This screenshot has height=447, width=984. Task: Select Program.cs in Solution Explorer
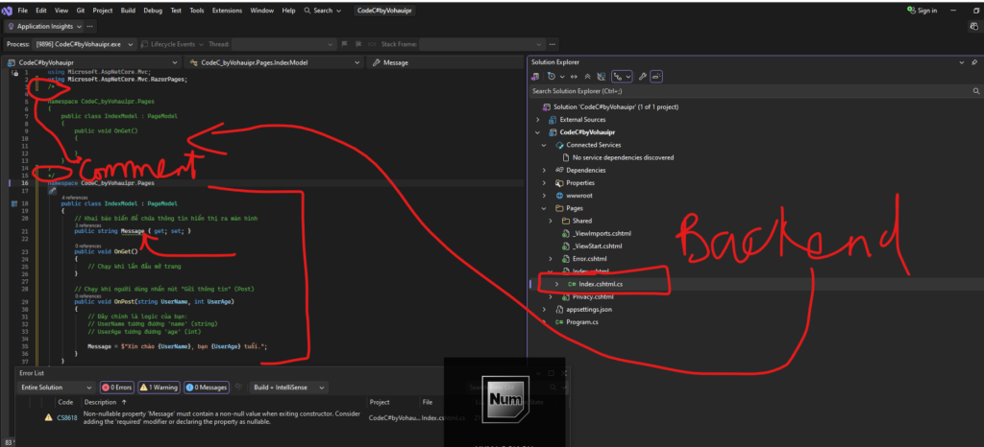coord(581,322)
